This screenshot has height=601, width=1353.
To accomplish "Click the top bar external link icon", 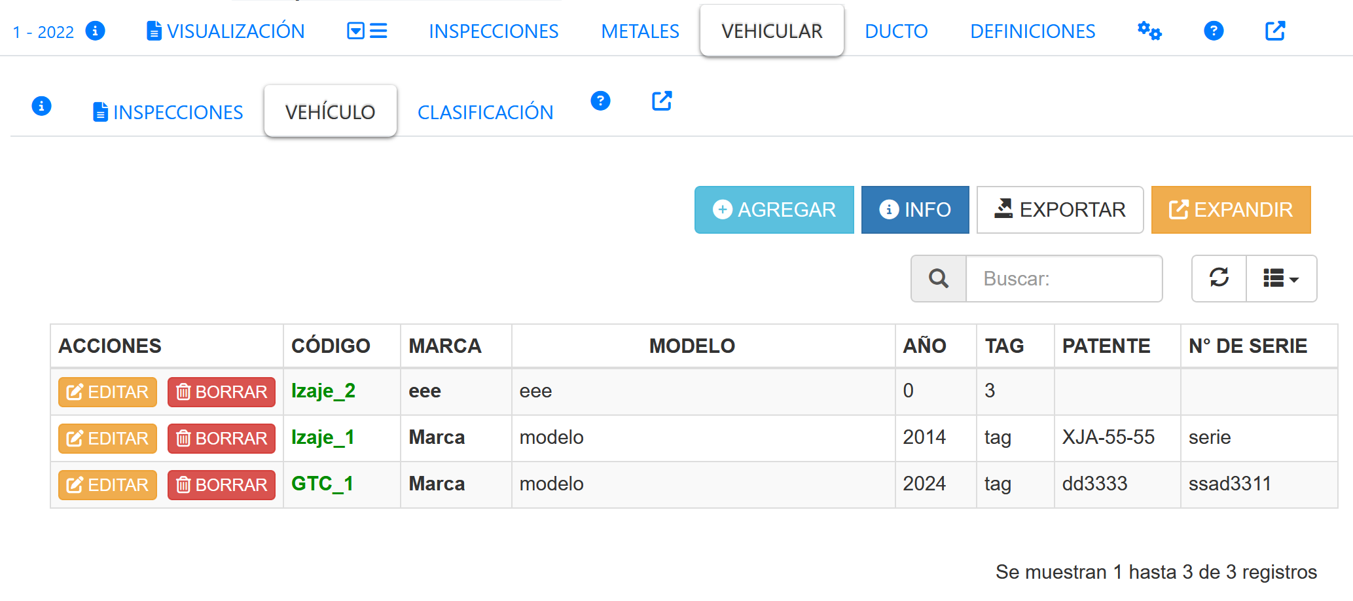I will tap(1274, 31).
